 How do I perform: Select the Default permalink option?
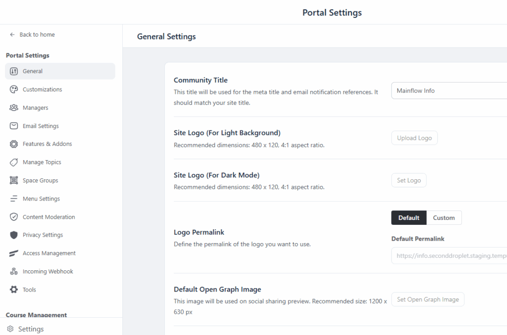[408, 218]
